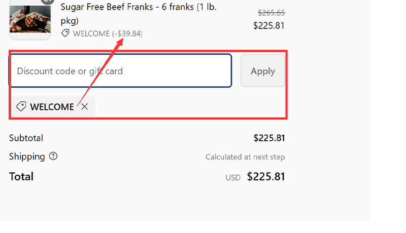Click the bold total amount $225.81
The width and height of the screenshot is (406, 233).
266,177
